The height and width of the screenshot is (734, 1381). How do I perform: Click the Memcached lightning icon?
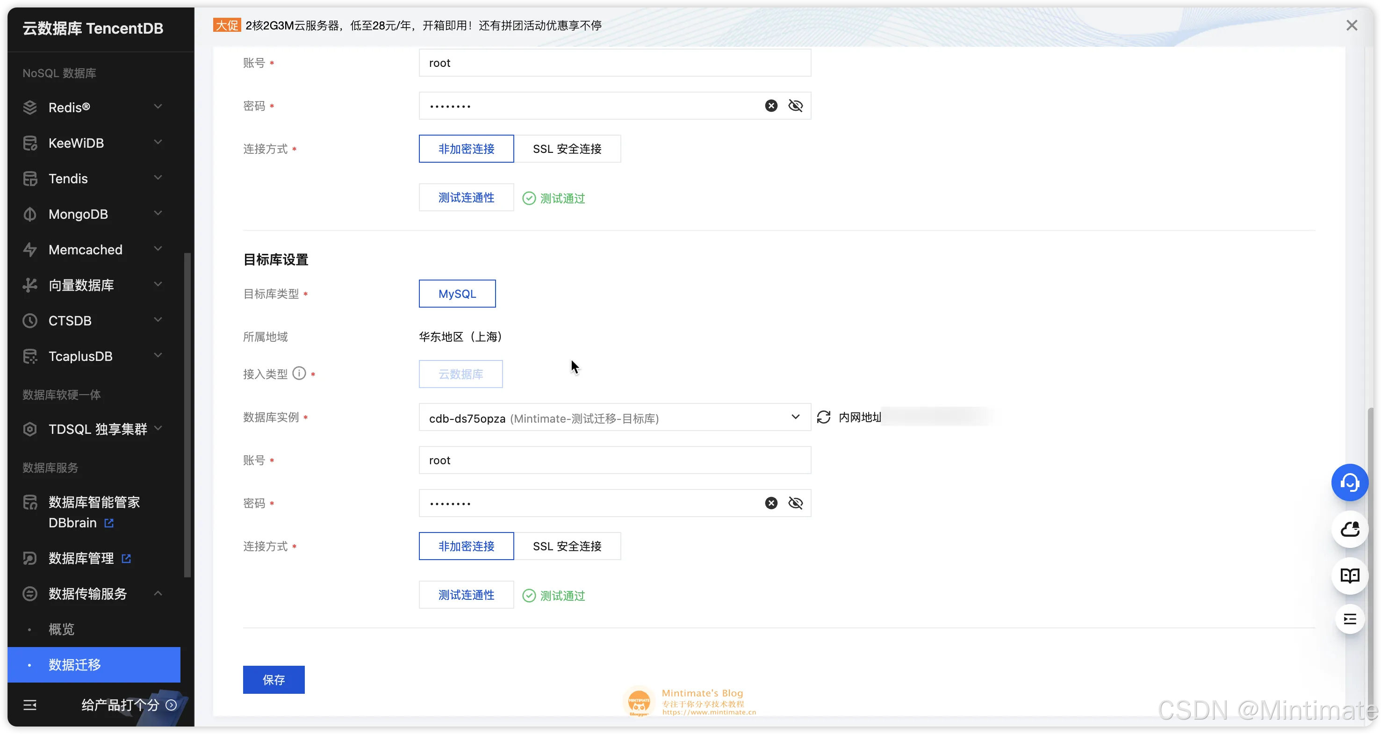pyautogui.click(x=30, y=249)
